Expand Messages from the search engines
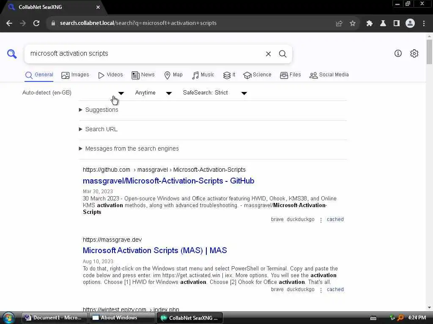This screenshot has width=433, height=324. [129, 149]
